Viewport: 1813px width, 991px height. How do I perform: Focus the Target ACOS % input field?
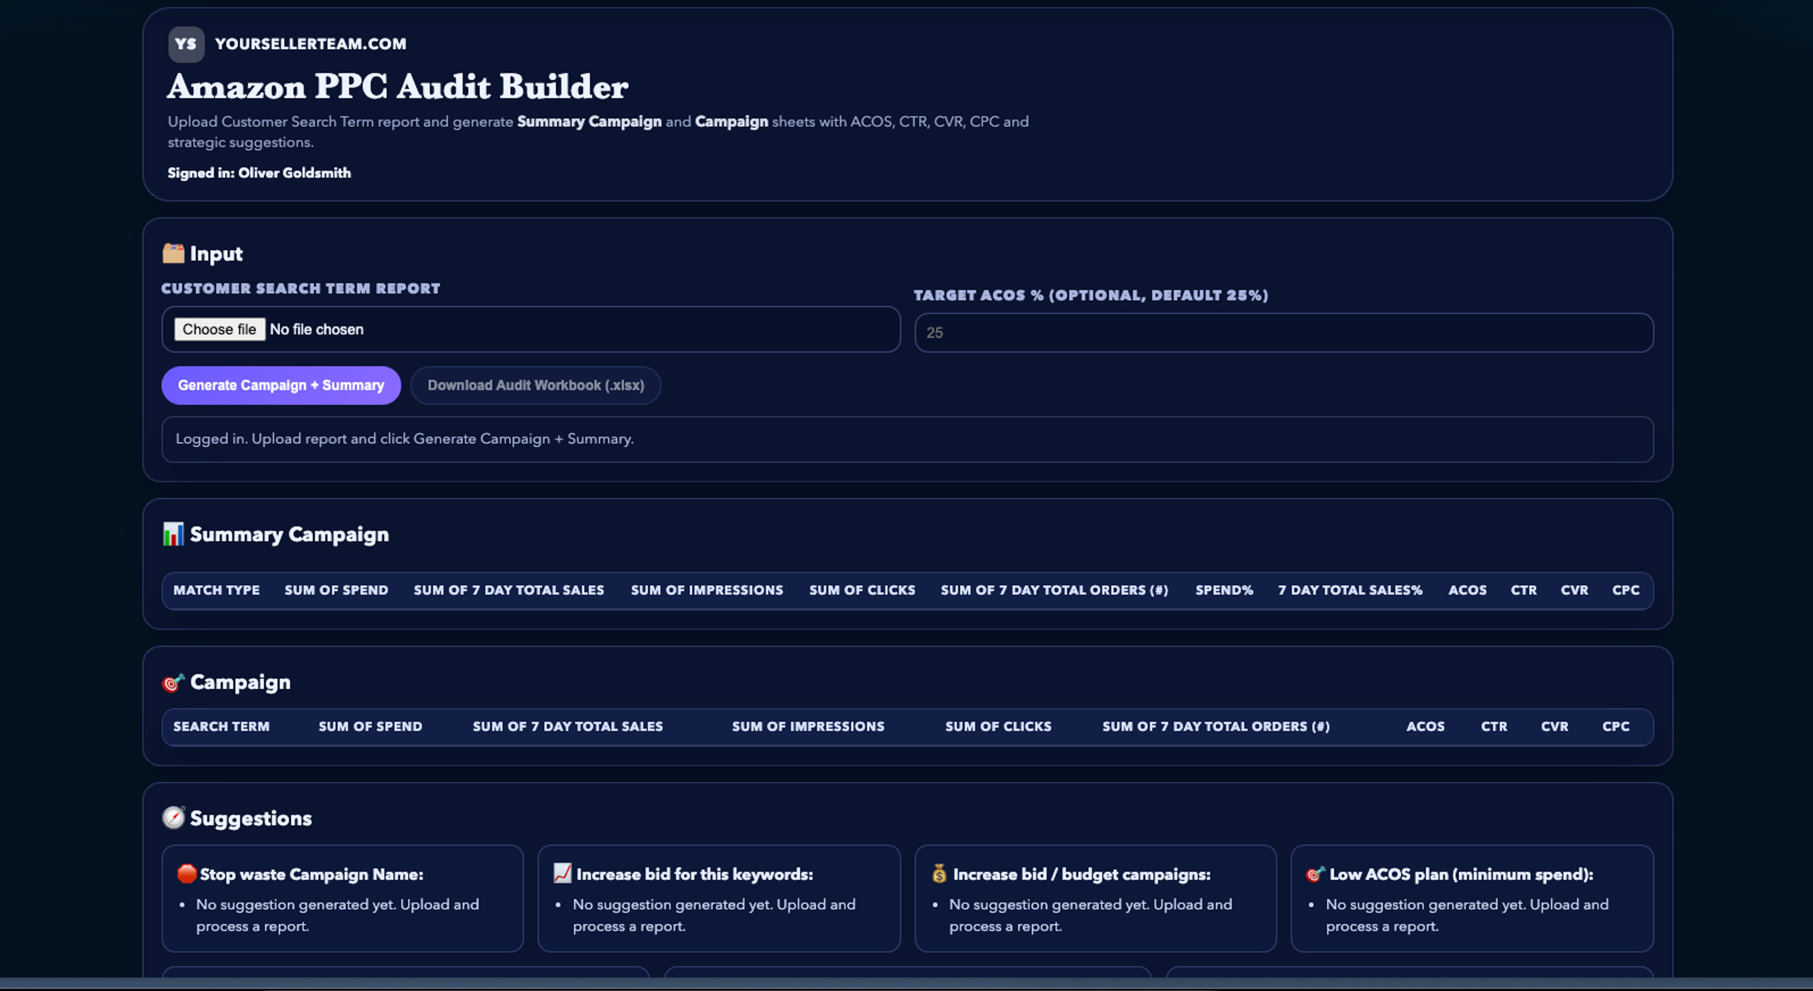coord(1283,332)
